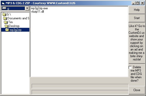Select the g: drive combo box

pyautogui.click(x=15, y=8)
